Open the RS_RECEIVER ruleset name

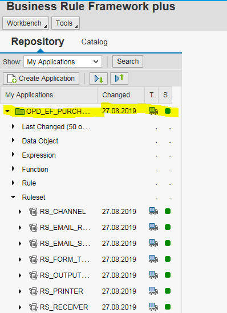pos(64,307)
